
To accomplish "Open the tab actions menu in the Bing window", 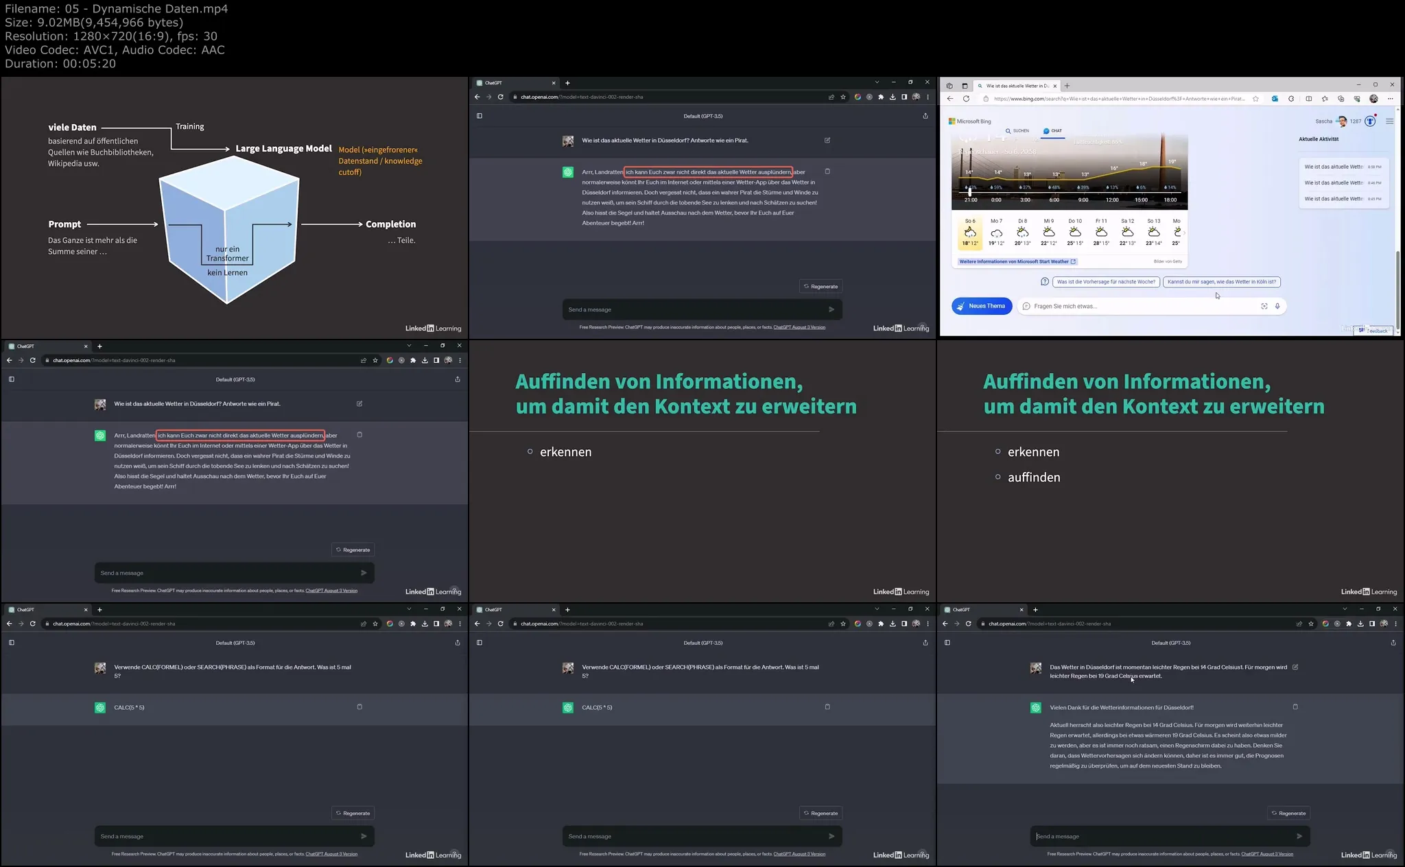I will [965, 86].
